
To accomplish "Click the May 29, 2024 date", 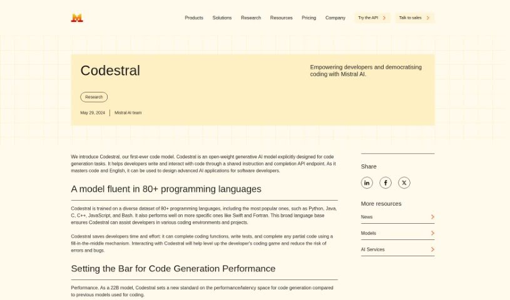I will (x=93, y=112).
